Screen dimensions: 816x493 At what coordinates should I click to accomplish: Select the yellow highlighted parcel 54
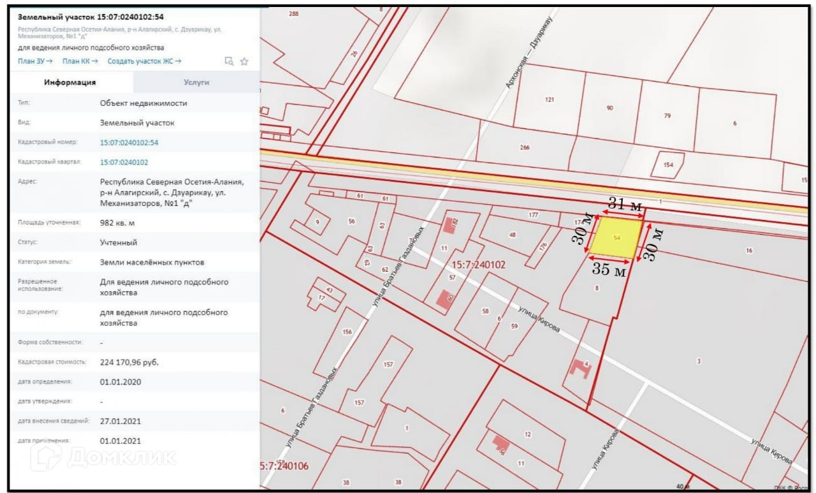[x=616, y=237]
